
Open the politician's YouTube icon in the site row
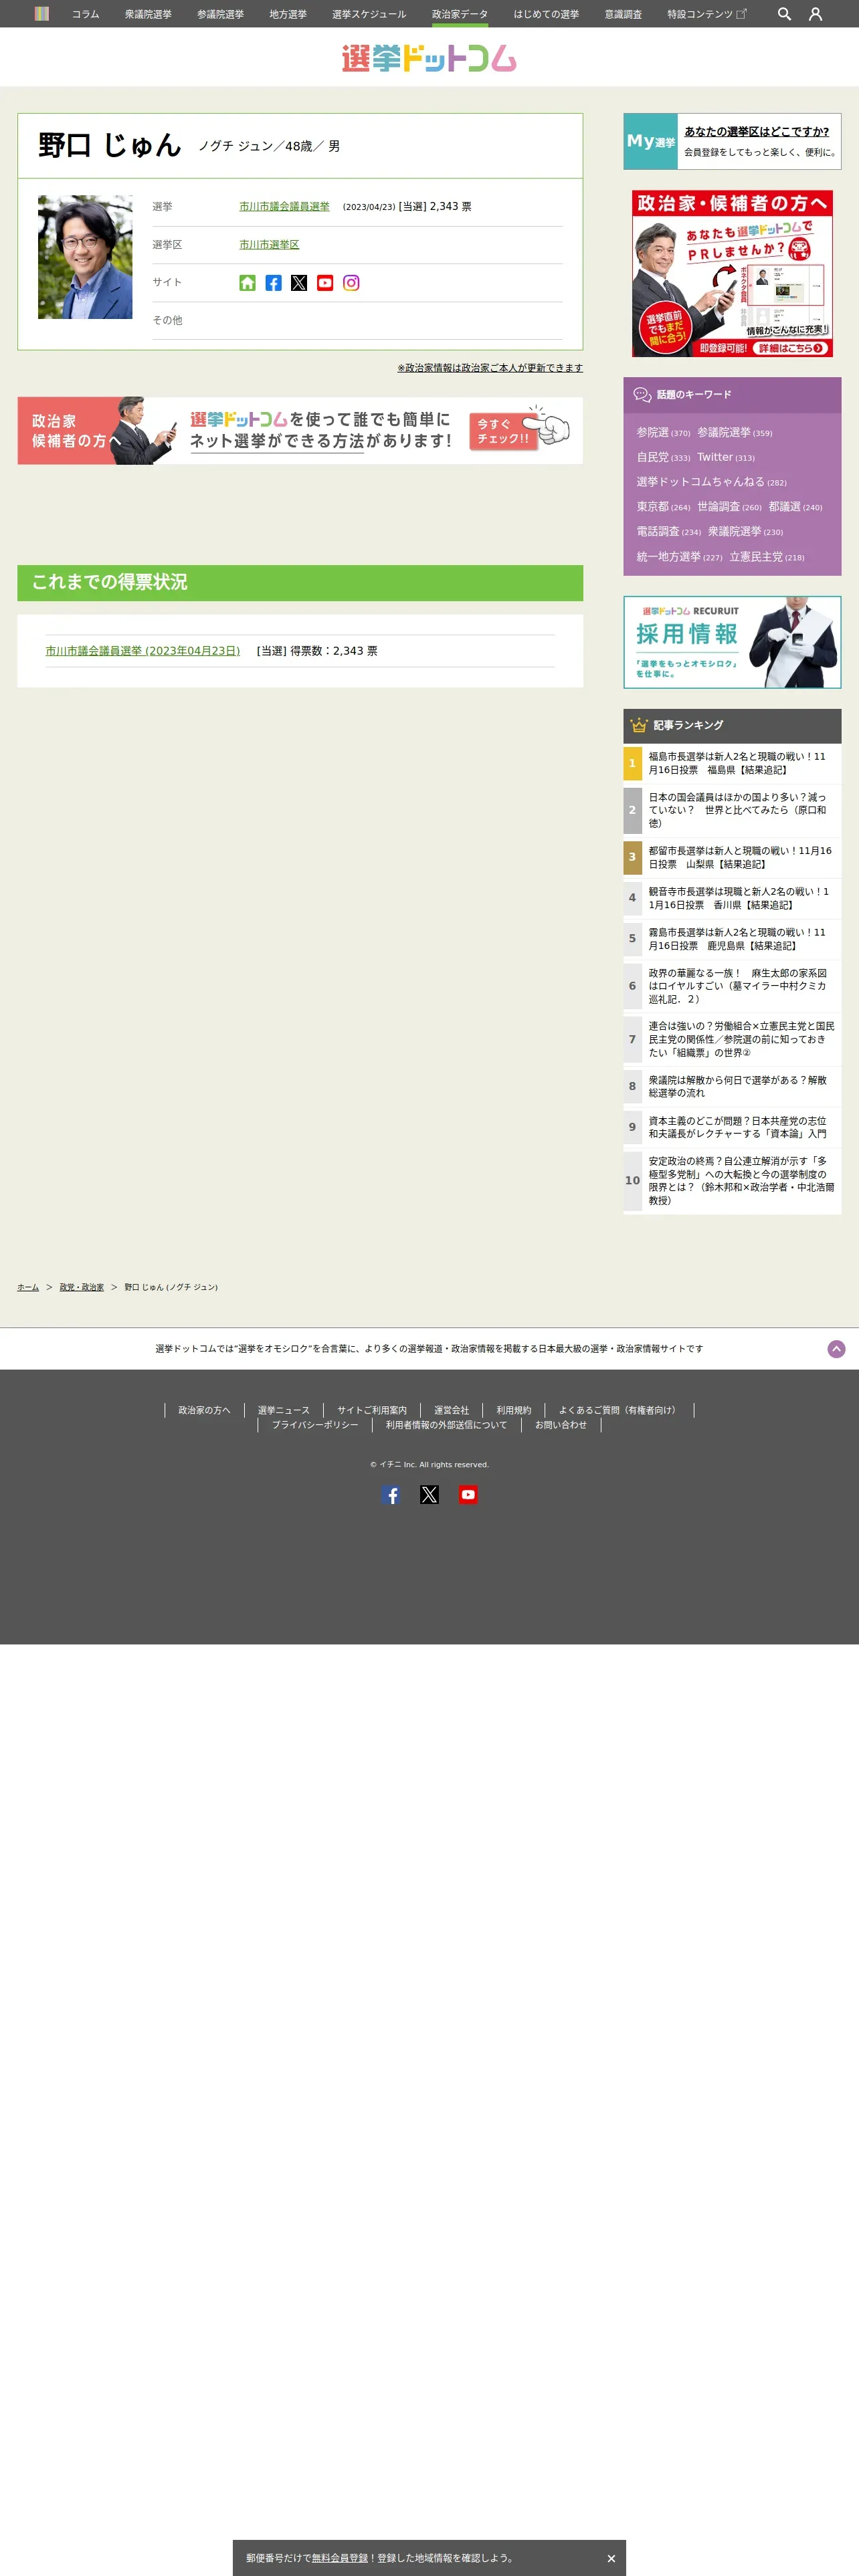point(325,283)
